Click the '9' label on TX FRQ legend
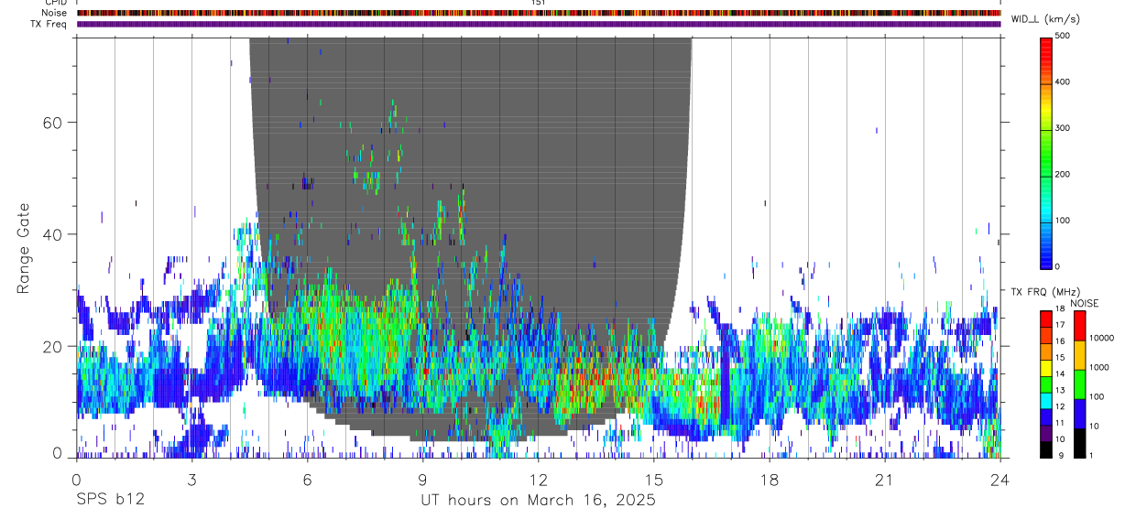1125x519 pixels. pyautogui.click(x=1060, y=455)
